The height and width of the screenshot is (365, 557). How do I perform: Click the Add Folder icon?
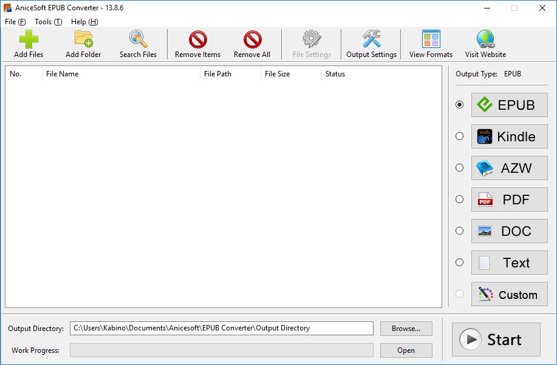[x=83, y=39]
